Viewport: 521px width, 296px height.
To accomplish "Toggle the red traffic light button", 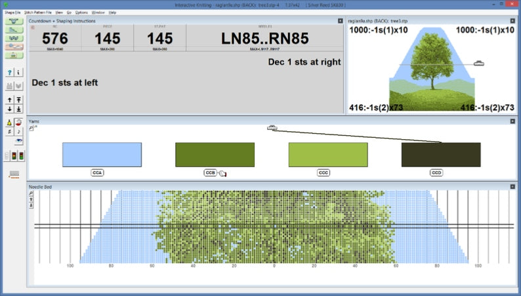I will coord(14,156).
